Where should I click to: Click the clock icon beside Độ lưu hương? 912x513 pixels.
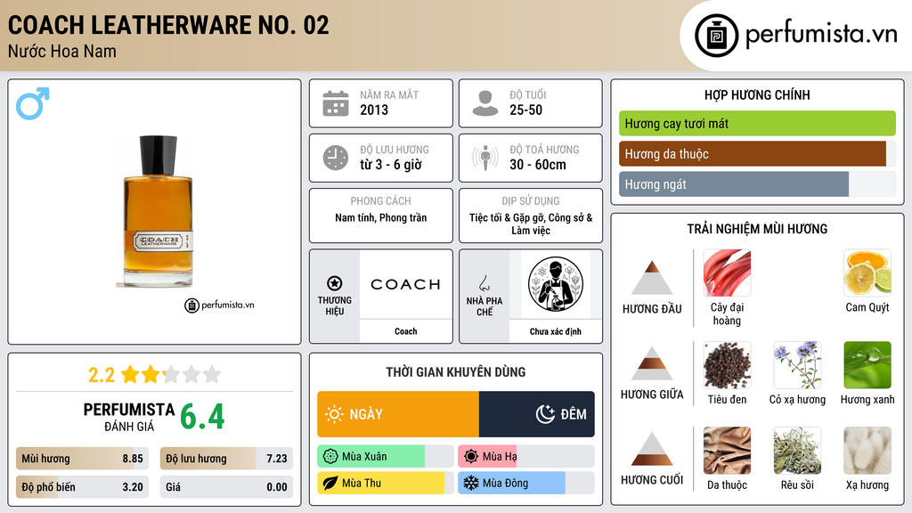[x=336, y=158]
